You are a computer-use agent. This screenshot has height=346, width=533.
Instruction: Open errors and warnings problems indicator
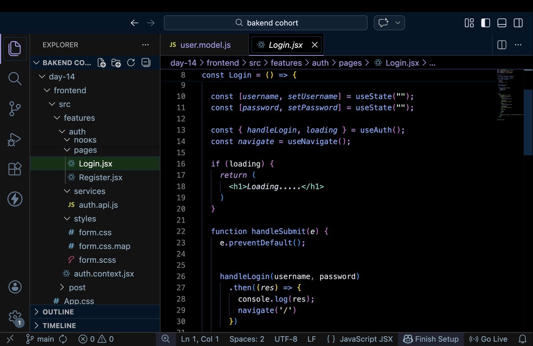[96, 339]
